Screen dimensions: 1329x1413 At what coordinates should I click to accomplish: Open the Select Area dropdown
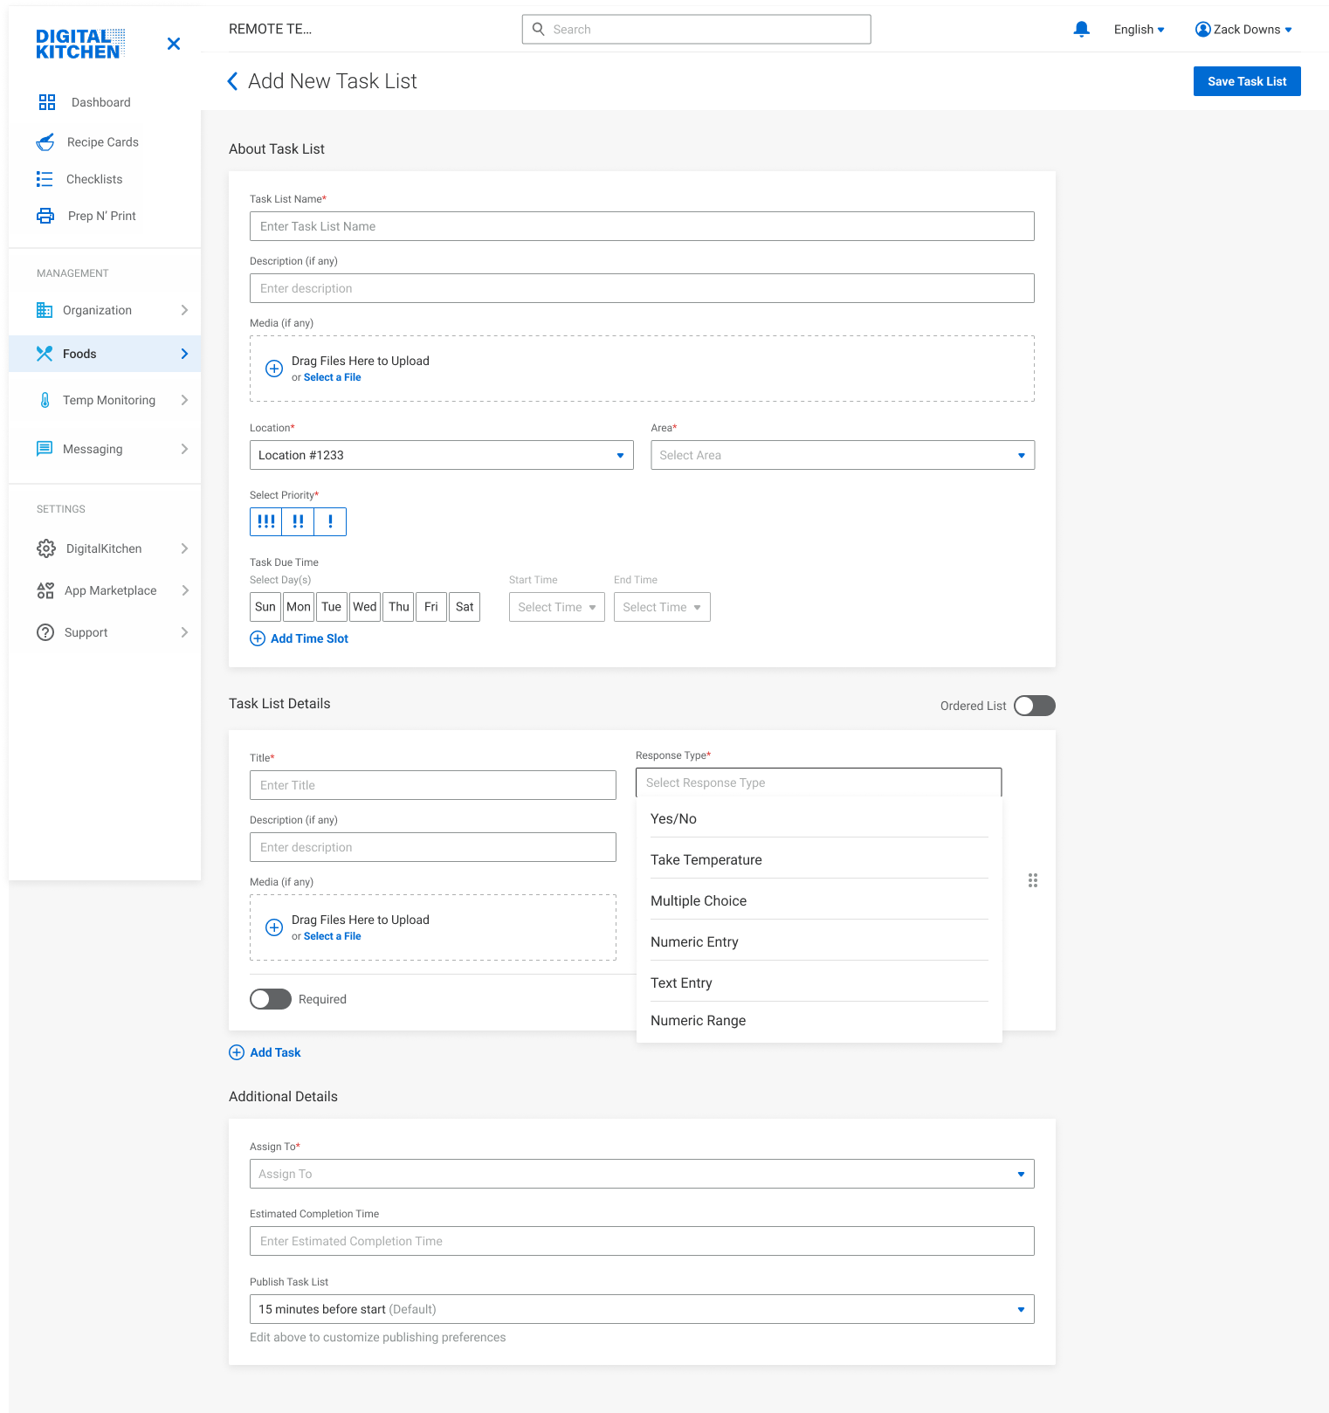842,455
